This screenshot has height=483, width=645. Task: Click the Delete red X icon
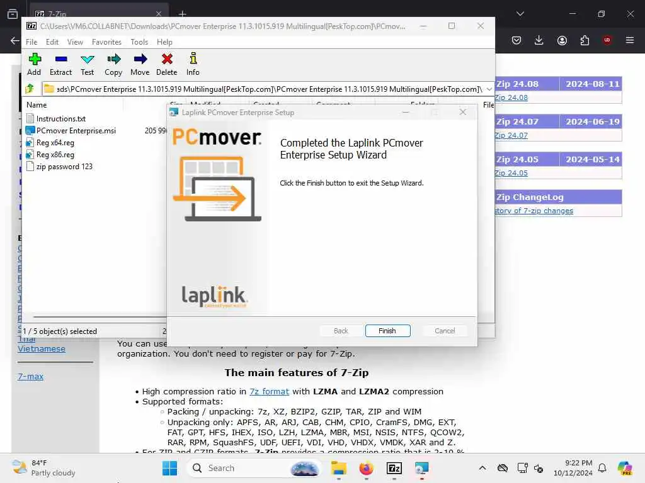(166, 64)
